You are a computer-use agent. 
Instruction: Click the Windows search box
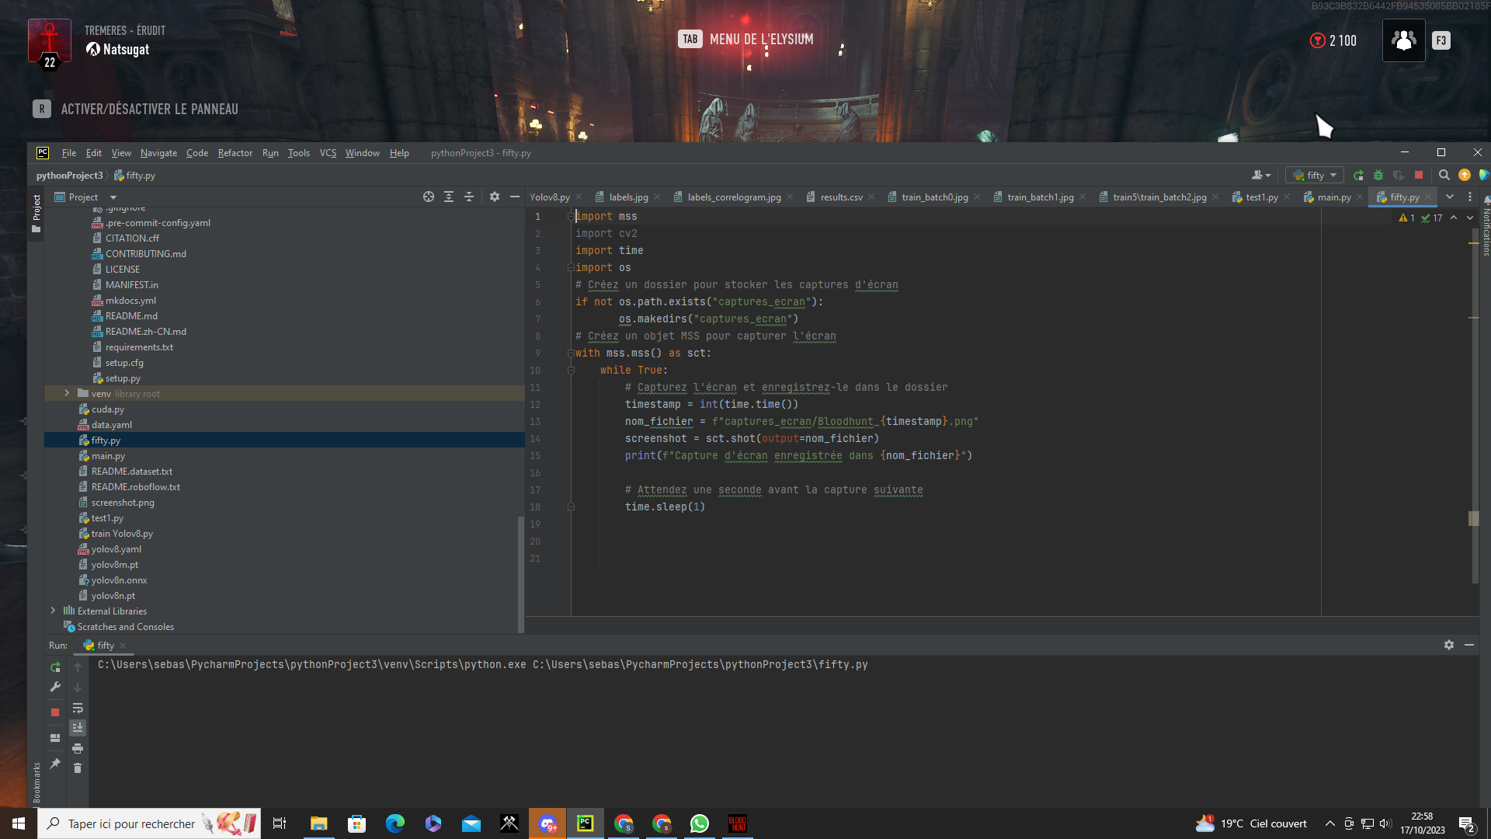point(149,823)
